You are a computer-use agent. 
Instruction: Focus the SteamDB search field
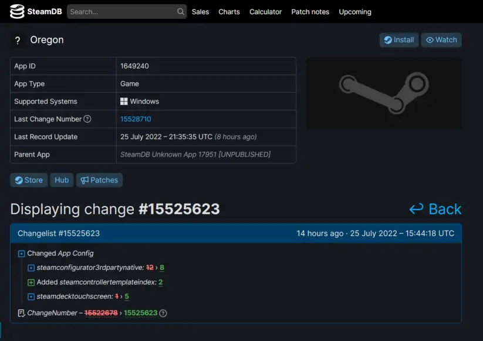pos(122,12)
